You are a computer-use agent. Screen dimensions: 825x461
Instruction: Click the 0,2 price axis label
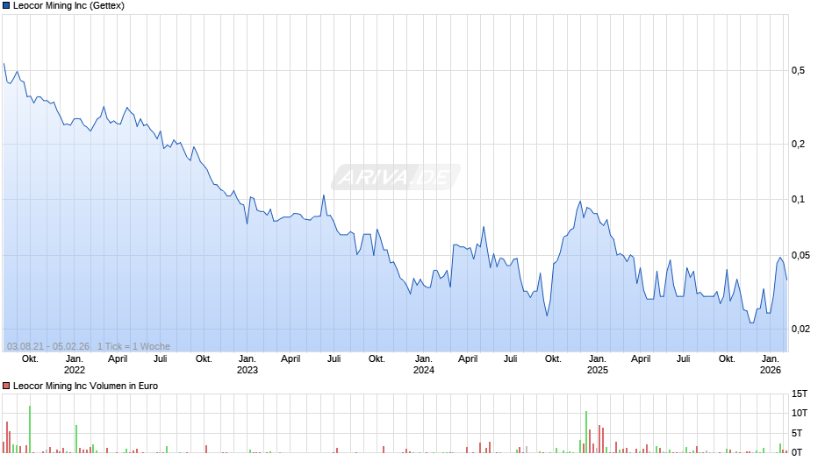coord(798,144)
